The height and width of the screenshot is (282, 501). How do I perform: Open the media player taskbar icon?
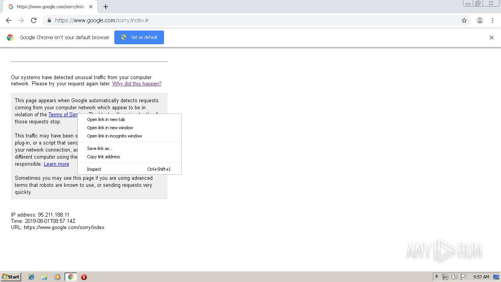[58, 277]
